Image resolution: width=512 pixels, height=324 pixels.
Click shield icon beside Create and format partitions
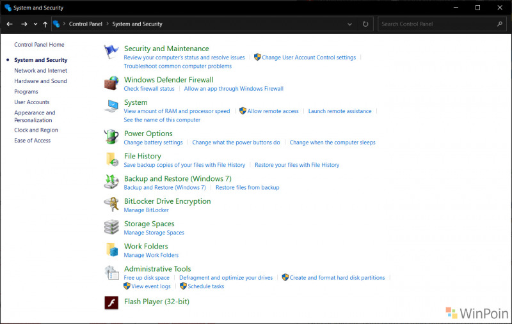[x=285, y=277]
